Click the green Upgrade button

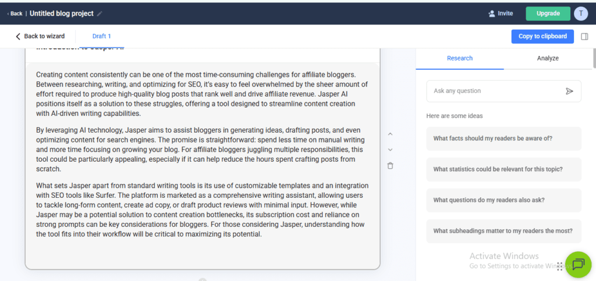point(548,13)
